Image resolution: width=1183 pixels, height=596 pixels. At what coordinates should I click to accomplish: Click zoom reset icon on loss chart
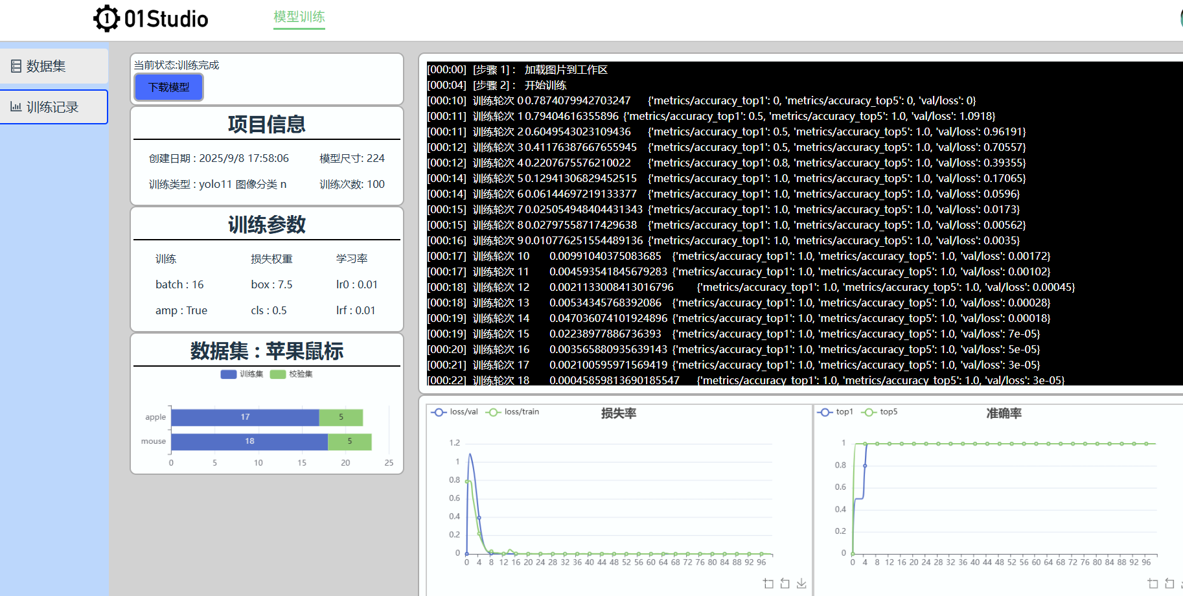click(785, 583)
